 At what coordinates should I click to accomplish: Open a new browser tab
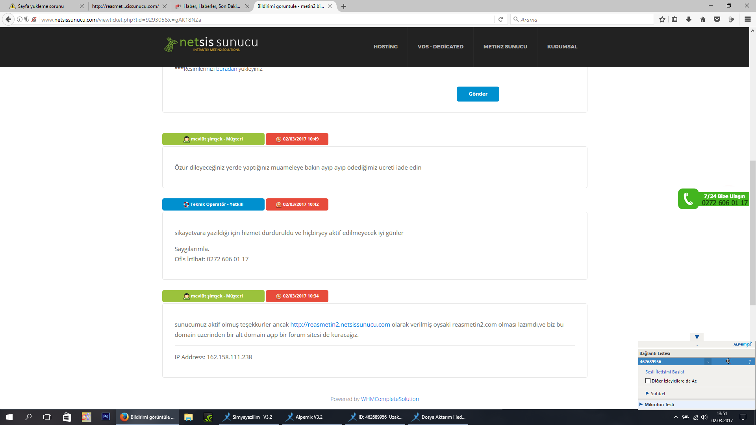[344, 6]
